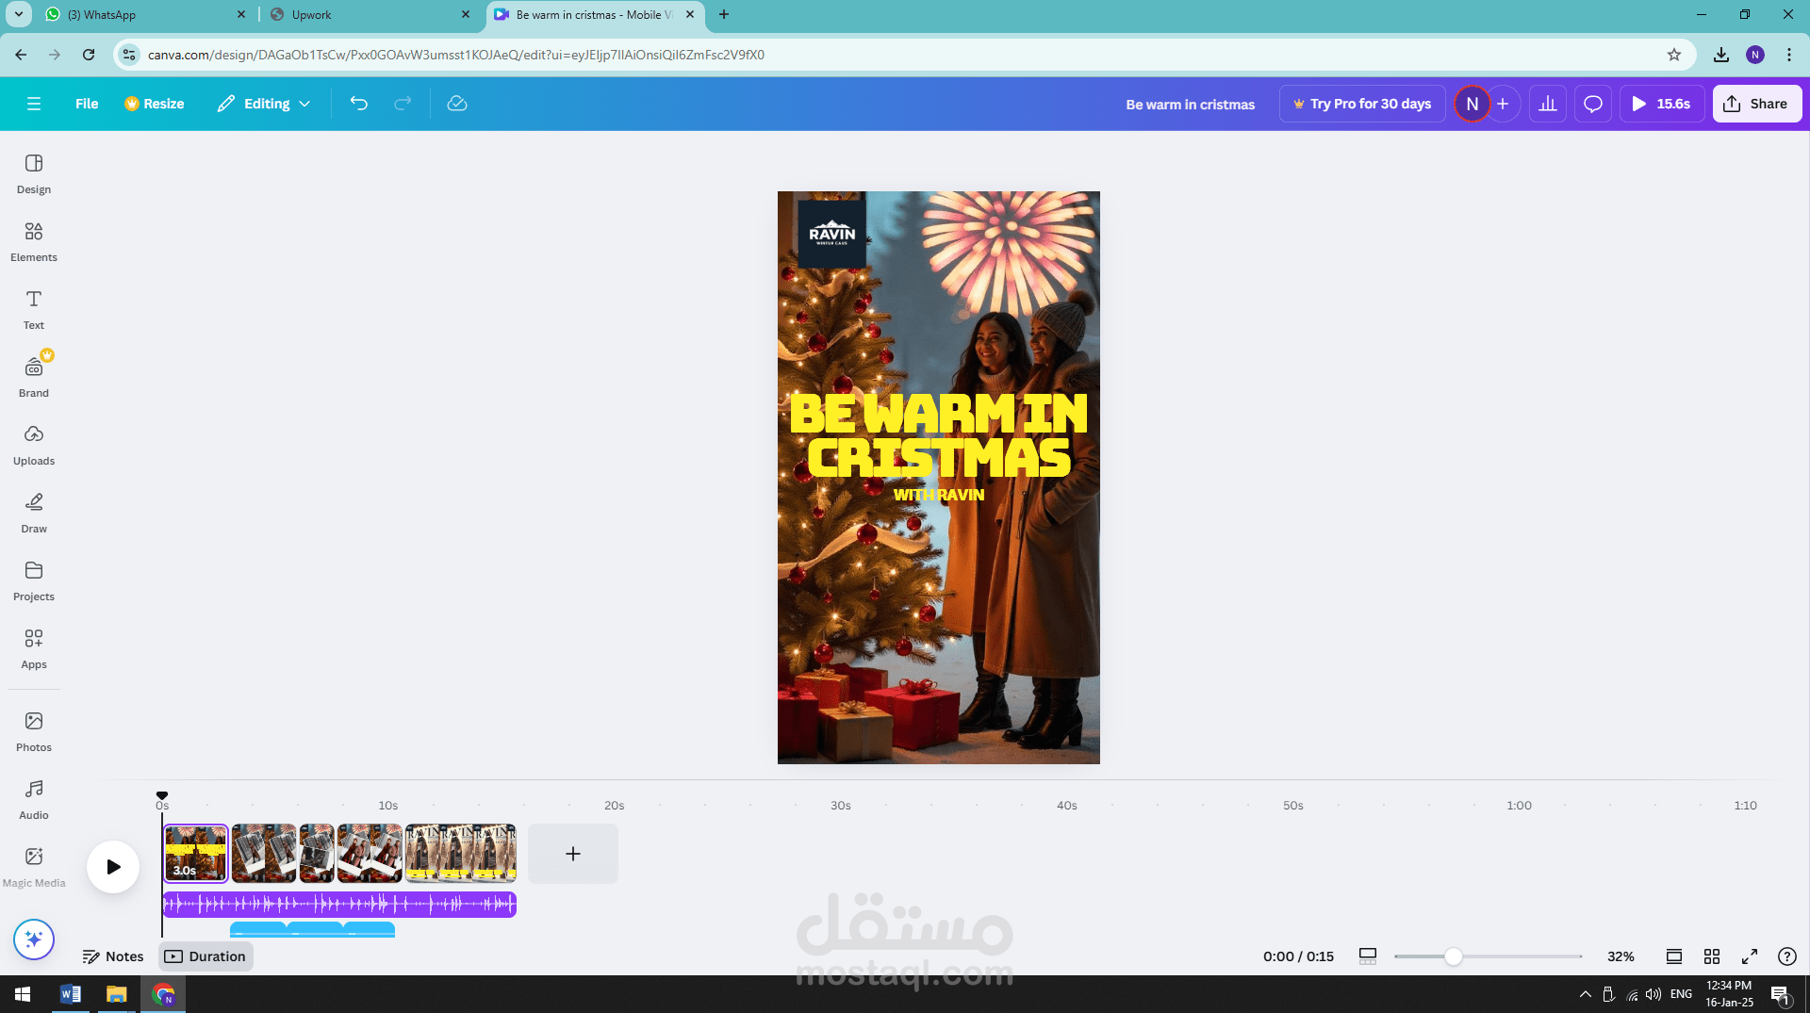
Task: Select the first 3.0s timeline clip
Action: (196, 854)
